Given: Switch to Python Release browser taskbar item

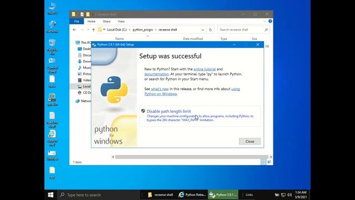Looking at the screenshot, I should 192,195.
